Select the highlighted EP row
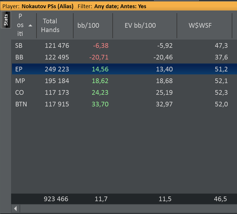Image resolution: width=237 pixels, height=214 pixels. coord(19,69)
